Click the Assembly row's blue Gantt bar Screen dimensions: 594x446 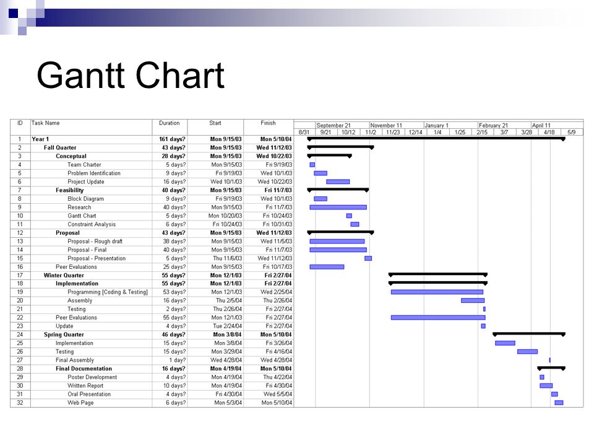tap(472, 300)
